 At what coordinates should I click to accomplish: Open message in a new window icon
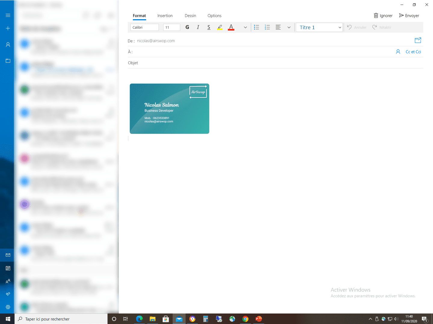(418, 40)
